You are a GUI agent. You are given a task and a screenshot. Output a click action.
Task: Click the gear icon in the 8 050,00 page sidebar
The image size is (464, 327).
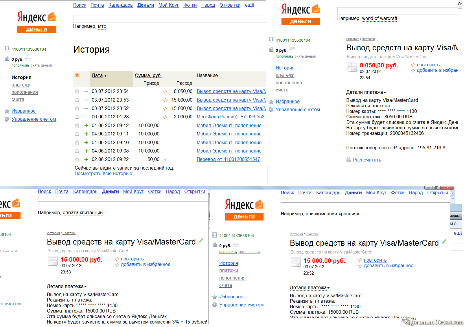[x=271, y=109]
